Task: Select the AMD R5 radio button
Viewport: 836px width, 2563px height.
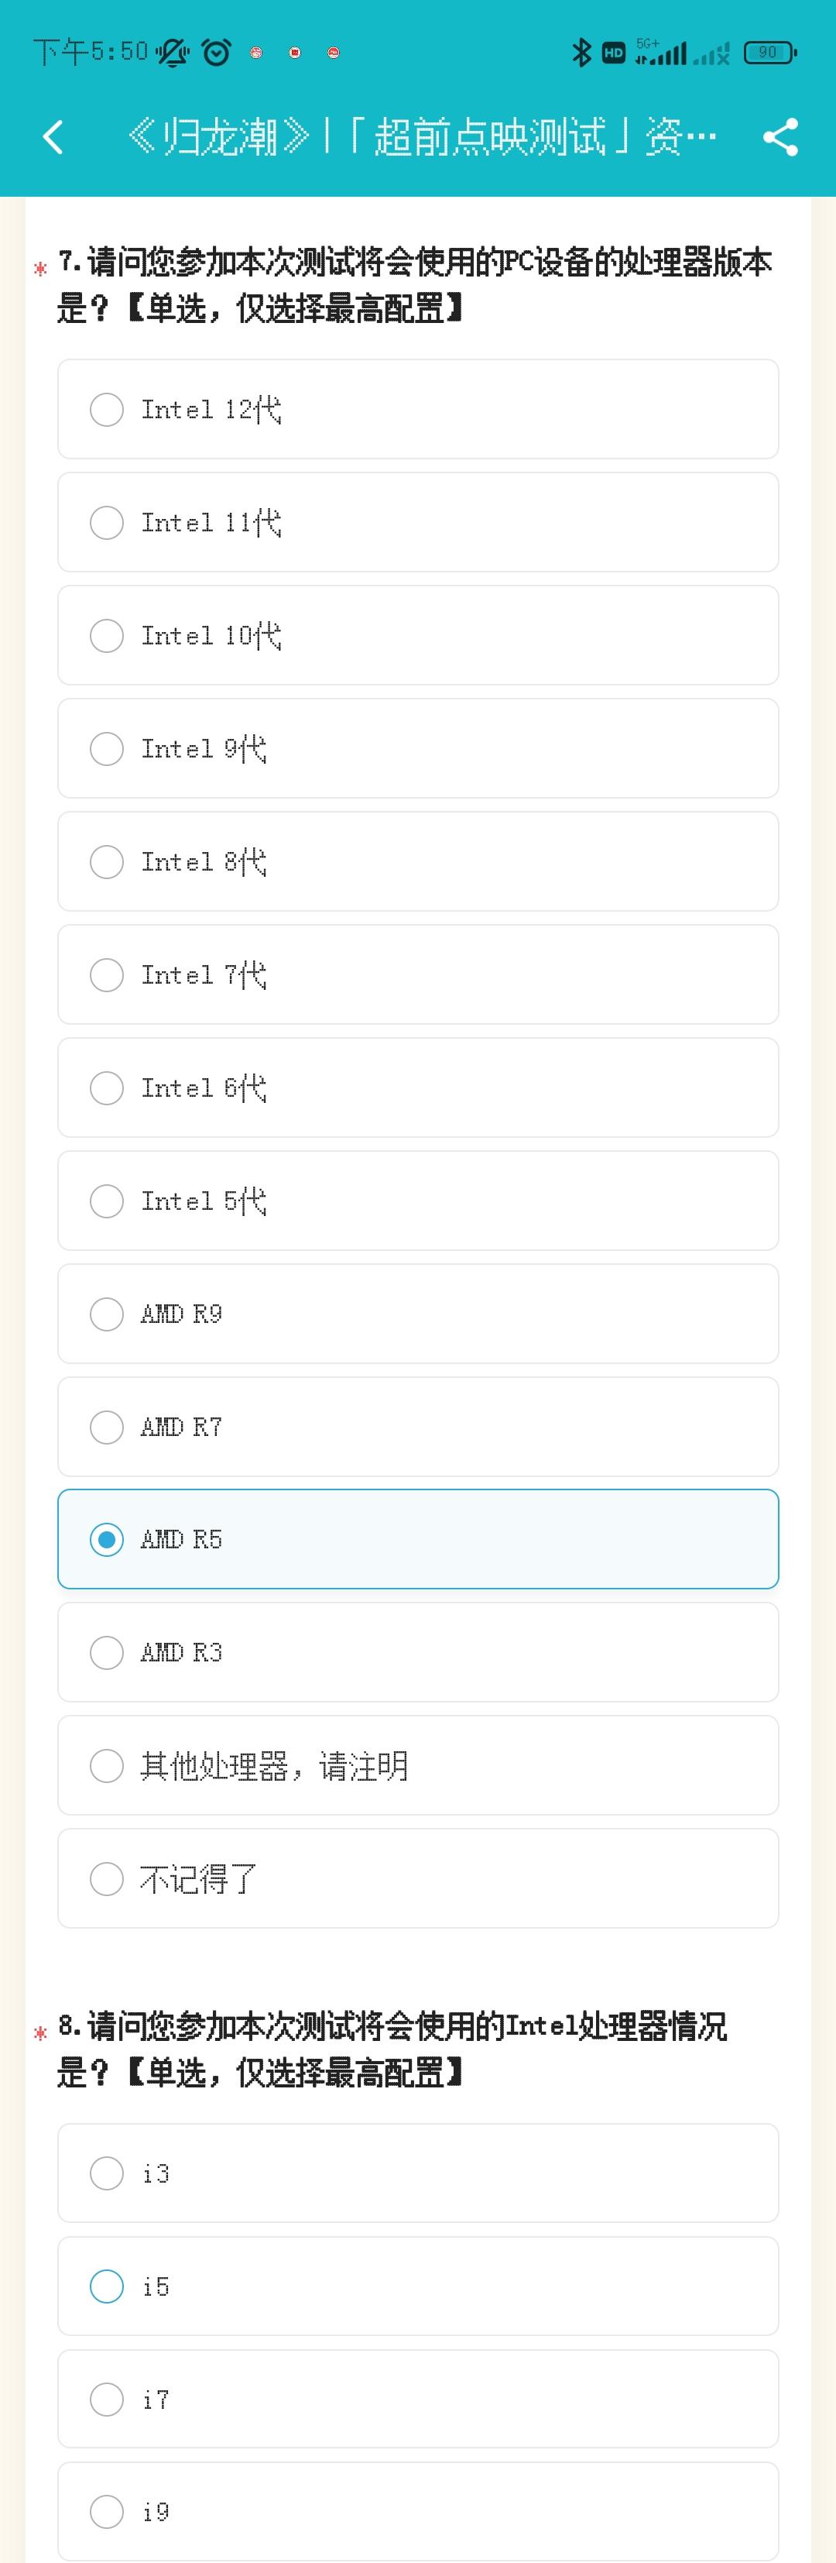Action: pos(106,1539)
